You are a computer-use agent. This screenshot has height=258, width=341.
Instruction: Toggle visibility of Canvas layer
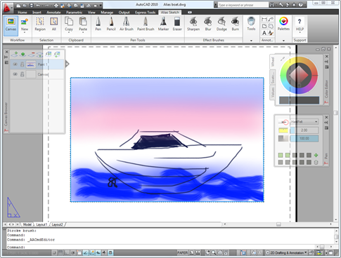(15, 74)
